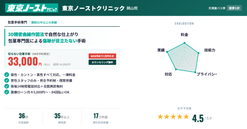Click the 33,000円 price text
Viewport: 247px width, 129px height.
[x=25, y=61]
